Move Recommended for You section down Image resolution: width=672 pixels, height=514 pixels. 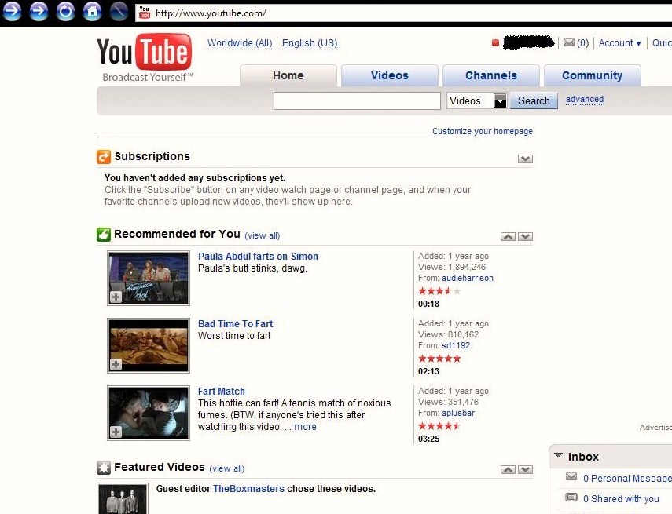pyautogui.click(x=525, y=237)
